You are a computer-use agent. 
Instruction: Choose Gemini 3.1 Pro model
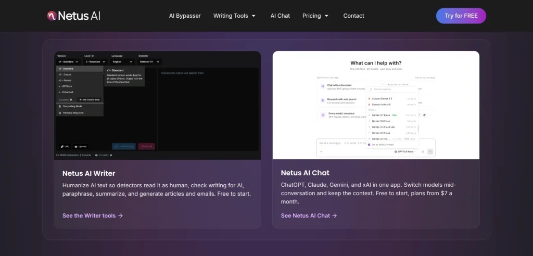pos(392,139)
